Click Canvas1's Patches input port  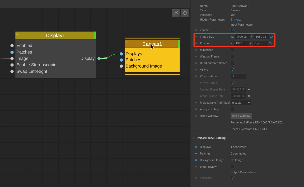click(x=121, y=60)
